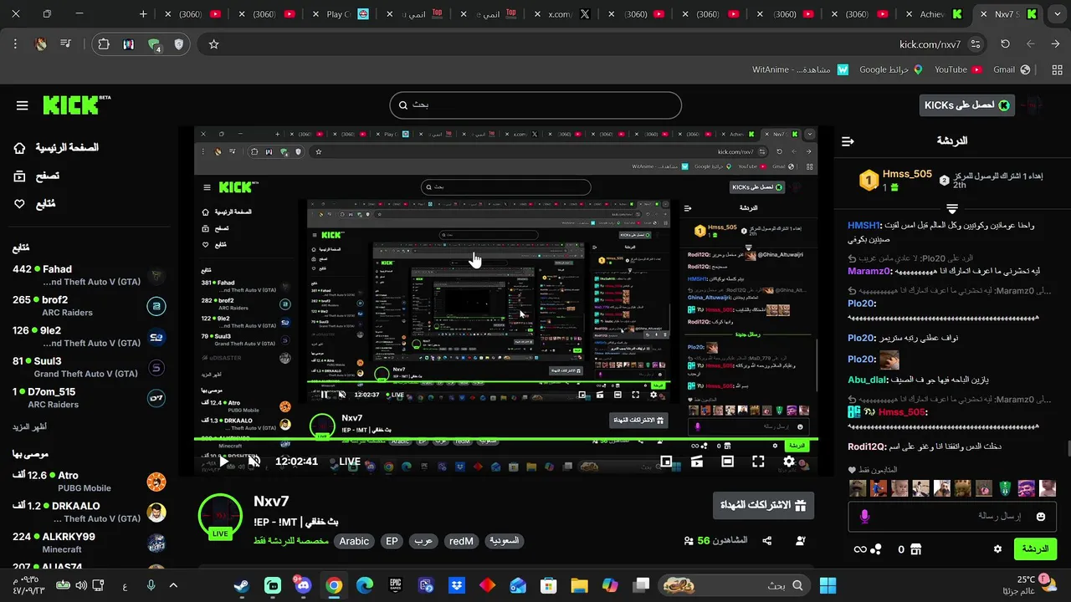Share the stream icon
The height and width of the screenshot is (602, 1071).
[767, 541]
